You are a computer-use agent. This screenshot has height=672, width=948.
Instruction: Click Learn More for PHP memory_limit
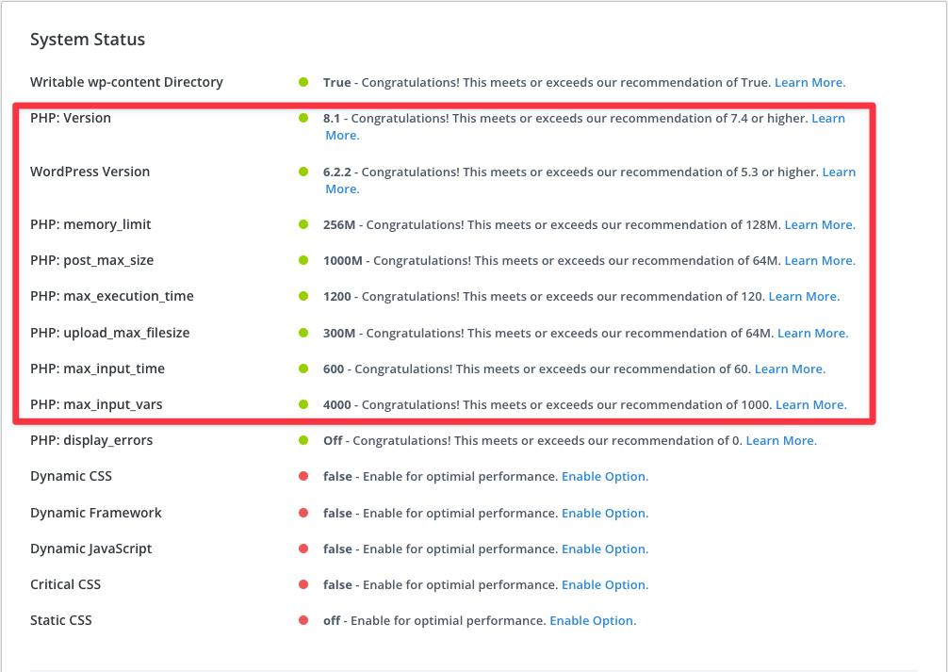(819, 225)
